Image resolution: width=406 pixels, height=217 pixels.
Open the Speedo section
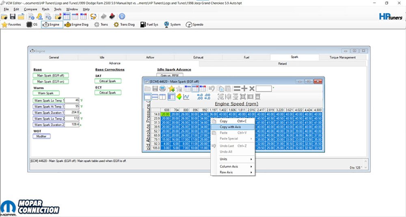[194, 25]
